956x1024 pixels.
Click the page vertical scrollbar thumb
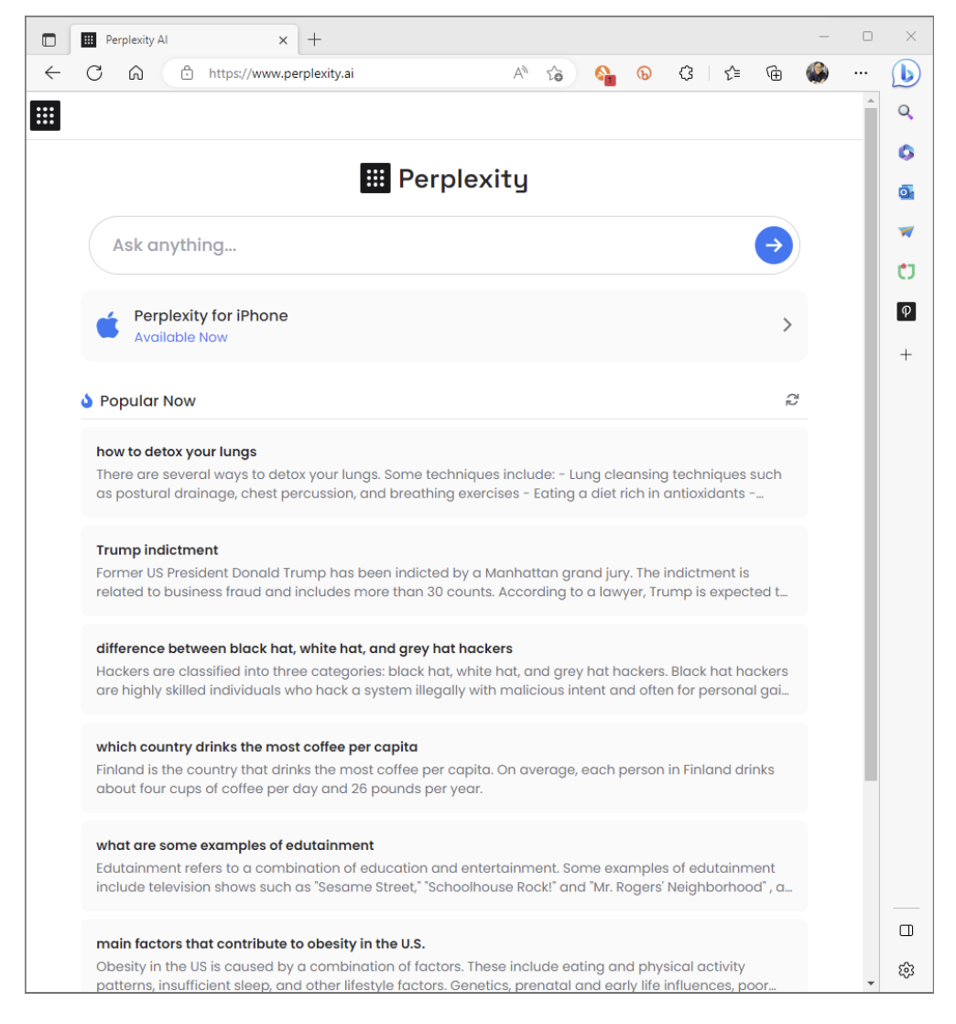[871, 444]
